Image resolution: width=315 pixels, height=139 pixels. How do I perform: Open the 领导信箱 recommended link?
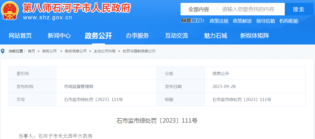pyautogui.click(x=265, y=21)
